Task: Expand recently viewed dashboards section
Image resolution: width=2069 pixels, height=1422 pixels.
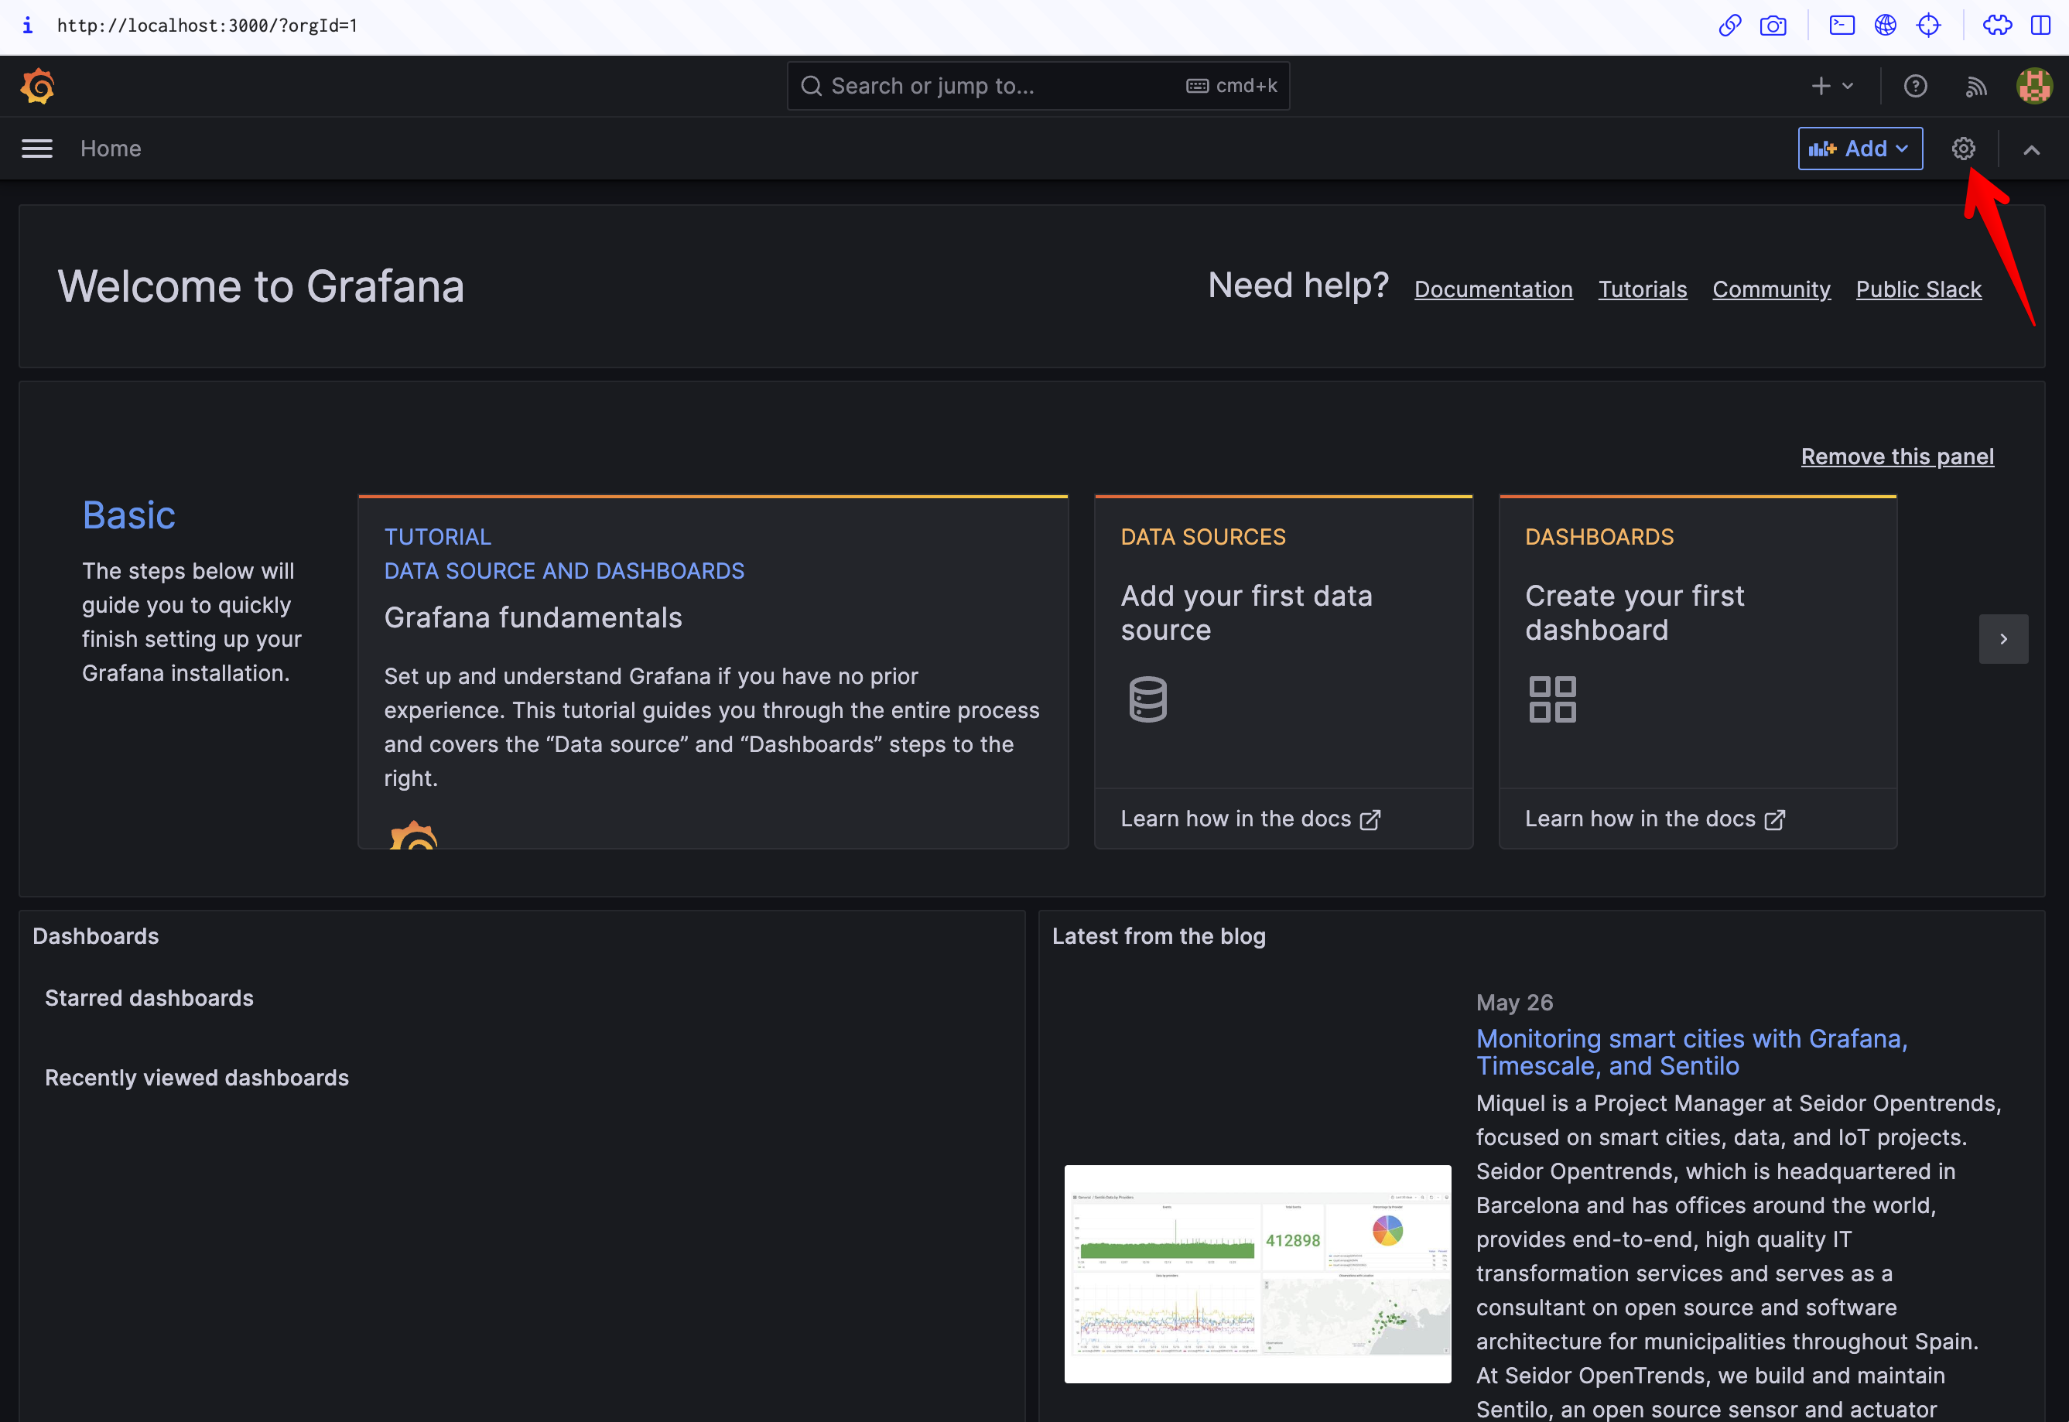Action: pyautogui.click(x=197, y=1076)
